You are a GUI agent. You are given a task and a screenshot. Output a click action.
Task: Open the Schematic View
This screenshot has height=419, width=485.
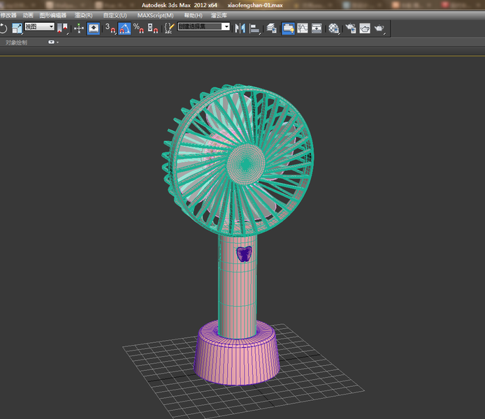coord(317,28)
